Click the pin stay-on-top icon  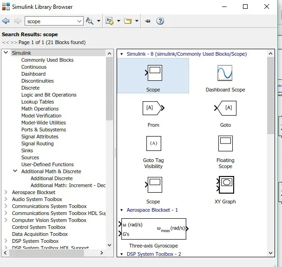coord(148,21)
